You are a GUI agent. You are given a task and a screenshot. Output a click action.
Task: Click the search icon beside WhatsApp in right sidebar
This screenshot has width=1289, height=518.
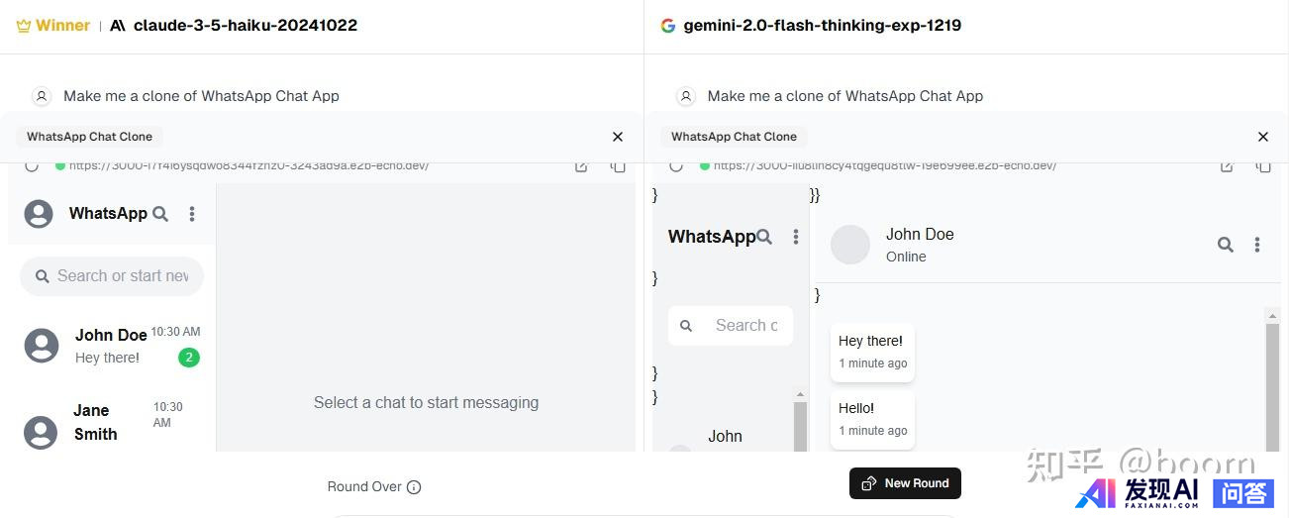coord(764,237)
